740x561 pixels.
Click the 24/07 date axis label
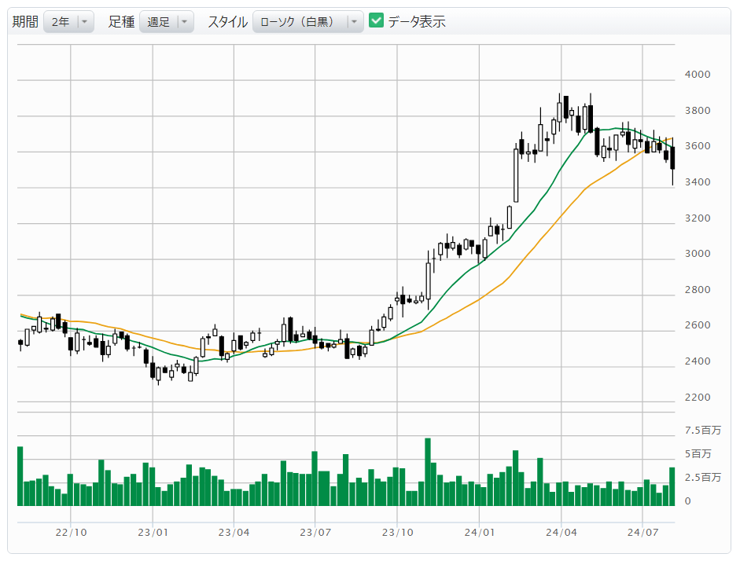pos(642,532)
